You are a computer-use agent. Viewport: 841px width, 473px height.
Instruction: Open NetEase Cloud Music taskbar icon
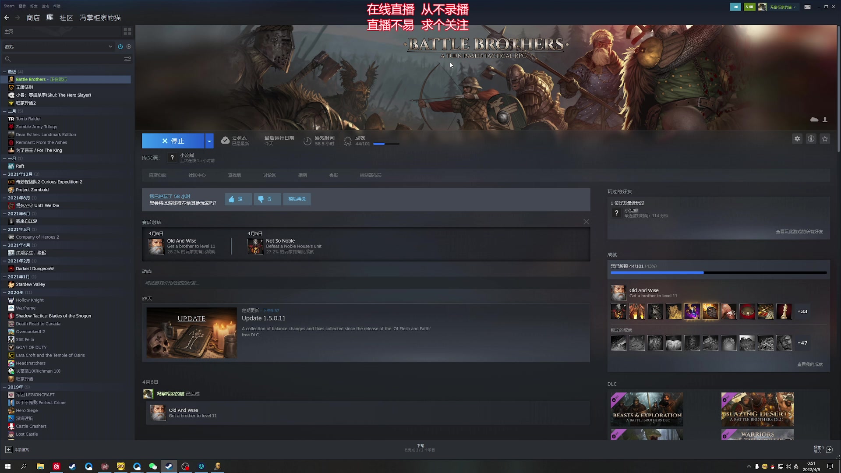56,466
